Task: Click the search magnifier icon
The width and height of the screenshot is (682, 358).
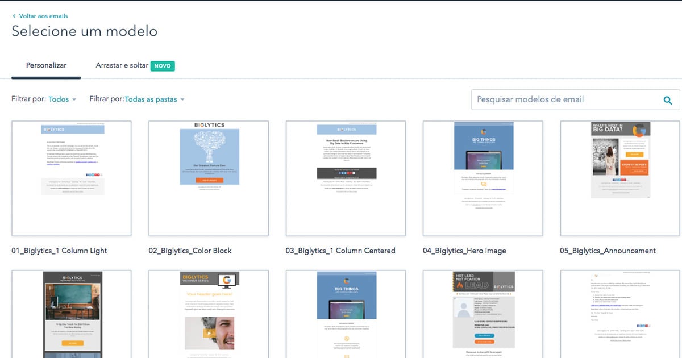Action: [668, 100]
